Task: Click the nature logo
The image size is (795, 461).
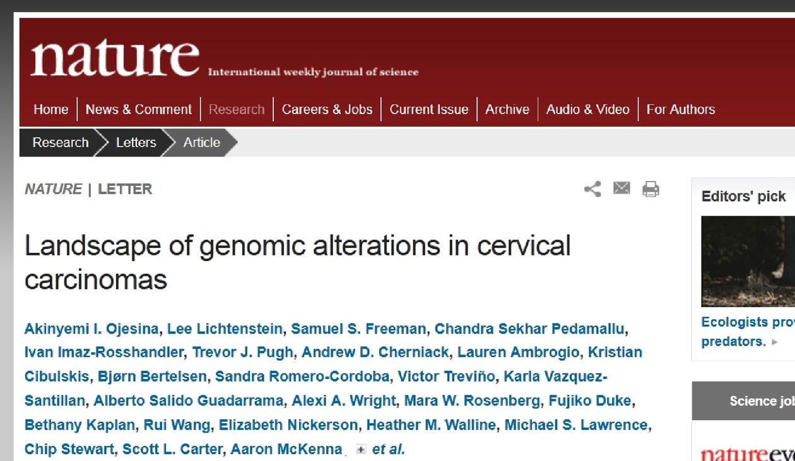Action: 115,58
